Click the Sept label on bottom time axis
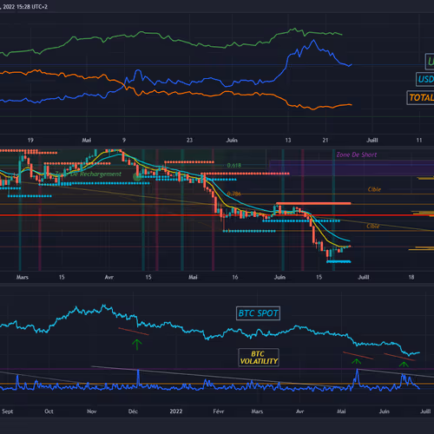This screenshot has width=434, height=434. coord(8,411)
